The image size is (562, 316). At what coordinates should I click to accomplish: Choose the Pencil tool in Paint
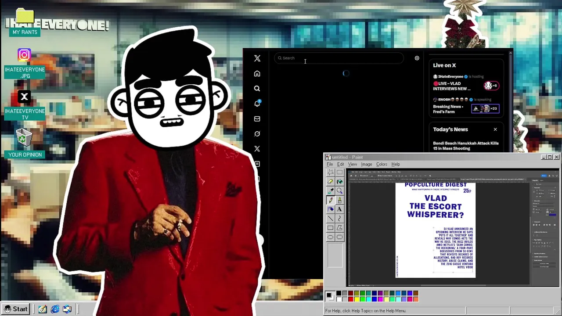[330, 200]
